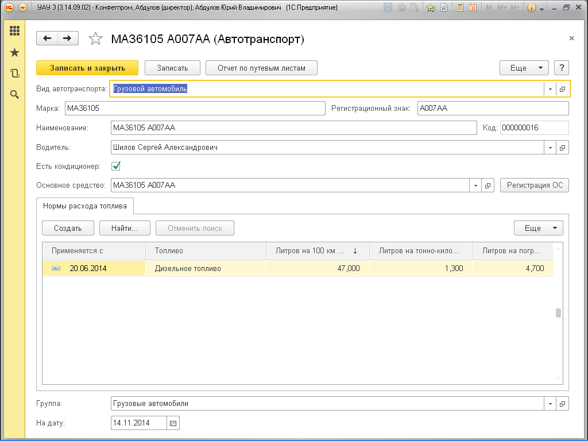Click the Регистрационный знак input field
588x441 pixels.
click(492, 109)
